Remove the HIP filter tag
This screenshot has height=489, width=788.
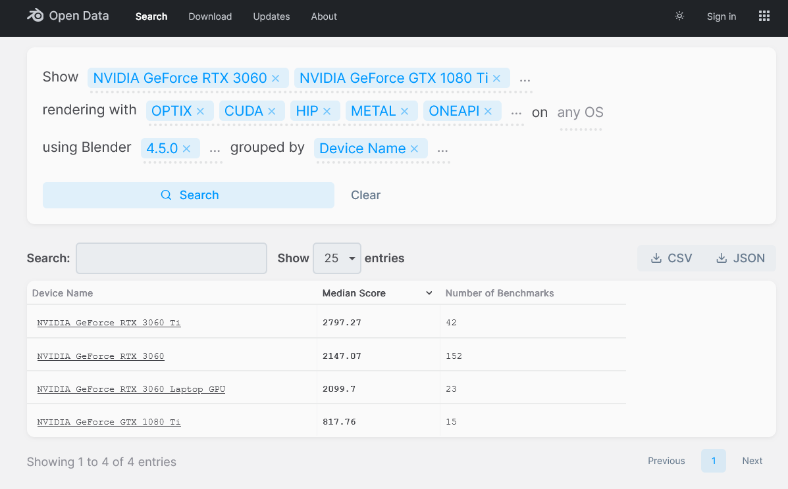click(327, 111)
